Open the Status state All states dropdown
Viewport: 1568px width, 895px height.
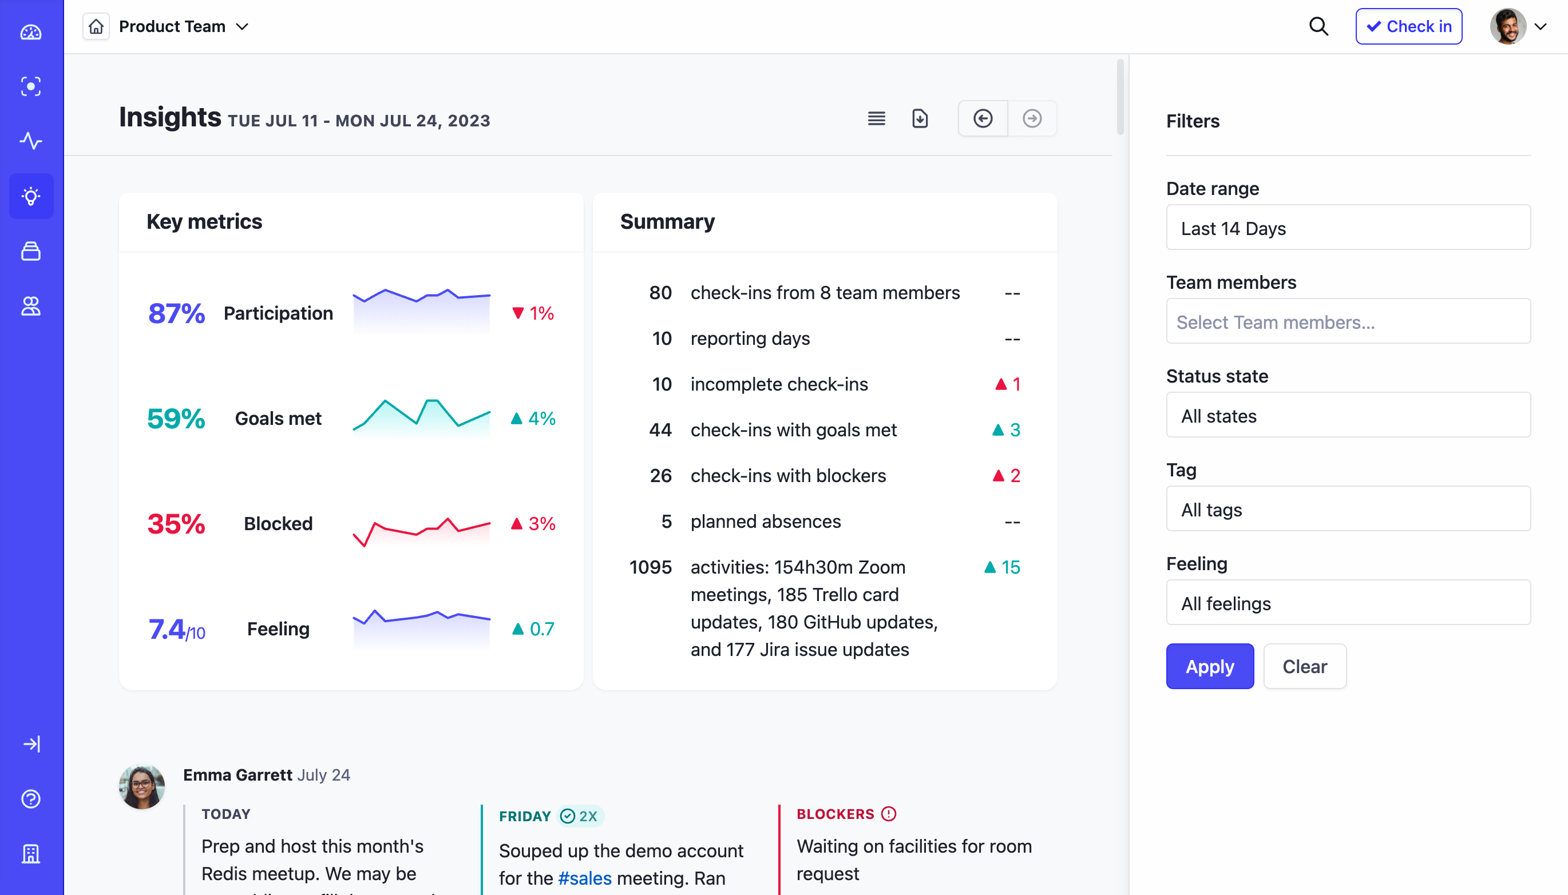pos(1348,415)
